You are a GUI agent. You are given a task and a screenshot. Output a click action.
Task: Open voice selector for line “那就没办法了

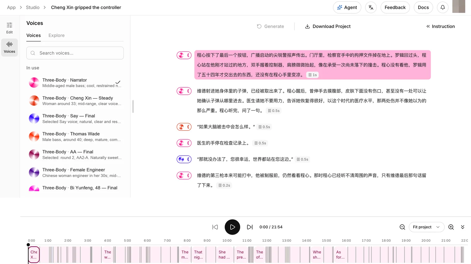pyautogui.click(x=184, y=159)
